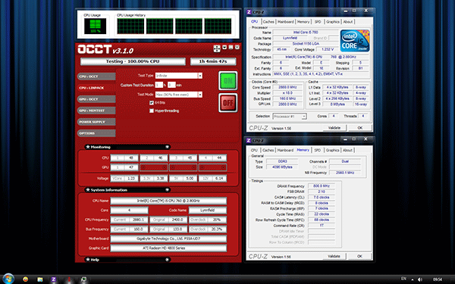
Task: Click the volume speaker tray icon
Action: point(420,279)
